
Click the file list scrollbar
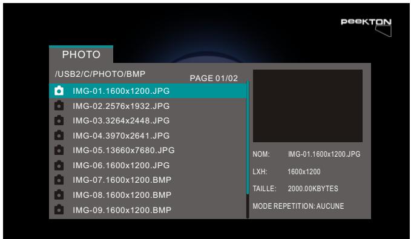coord(248,149)
